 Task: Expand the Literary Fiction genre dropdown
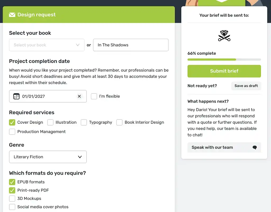[x=48, y=157]
